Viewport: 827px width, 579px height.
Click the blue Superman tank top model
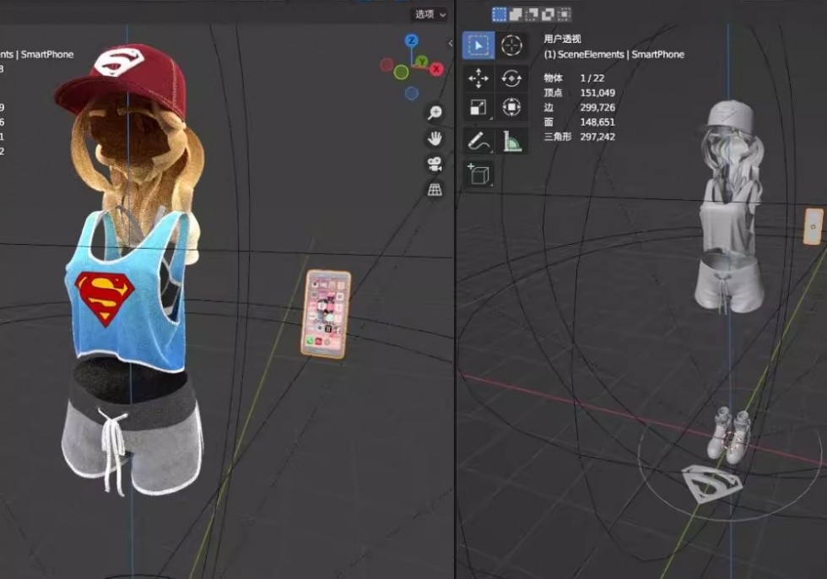[127, 291]
